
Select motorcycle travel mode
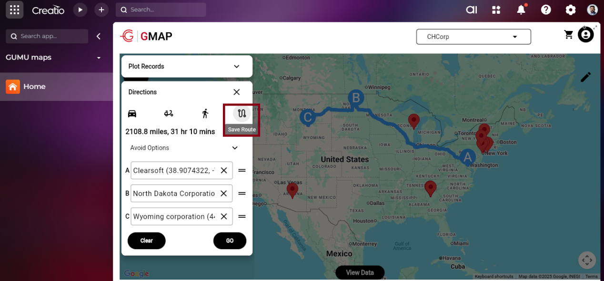point(169,113)
